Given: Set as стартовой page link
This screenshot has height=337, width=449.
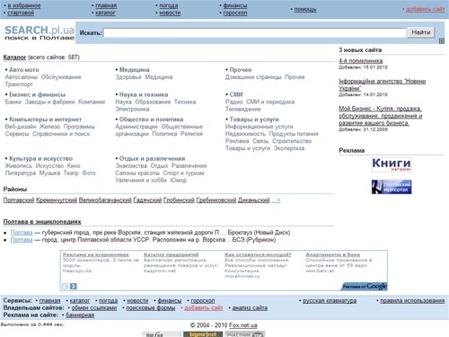Looking at the screenshot, I should point(21,13).
